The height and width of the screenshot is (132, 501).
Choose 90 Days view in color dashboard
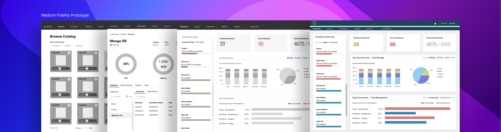[440, 57]
